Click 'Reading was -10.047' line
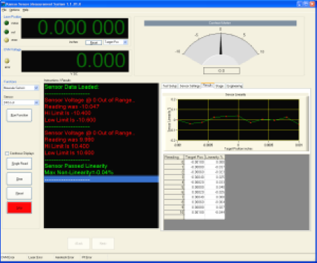This screenshot has width=317, height=263. pos(72,107)
